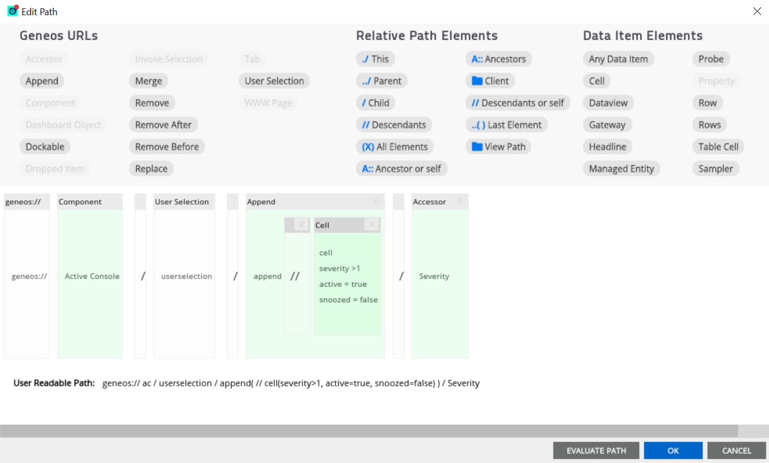Viewport: 769px width, 463px height.
Task: Insert the This relative path element
Action: pos(376,59)
